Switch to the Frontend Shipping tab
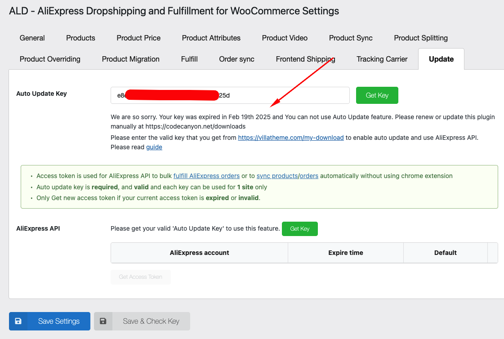 305,59
